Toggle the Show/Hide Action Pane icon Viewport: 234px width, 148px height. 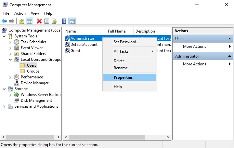(x=72, y=21)
